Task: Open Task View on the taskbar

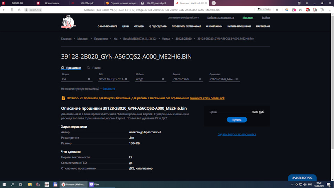Action: (x=21, y=185)
